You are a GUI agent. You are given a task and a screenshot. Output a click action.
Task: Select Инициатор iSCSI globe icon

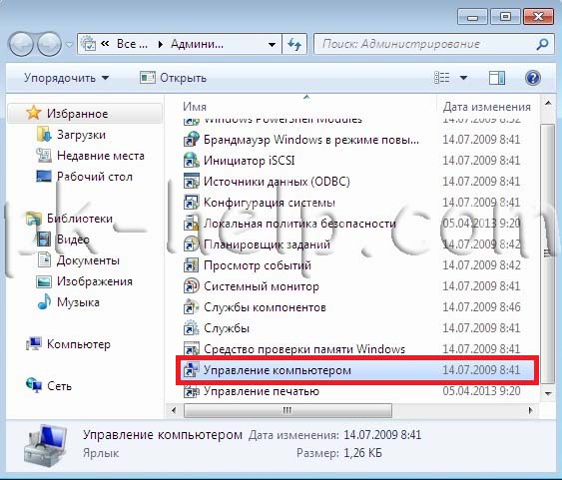(191, 160)
